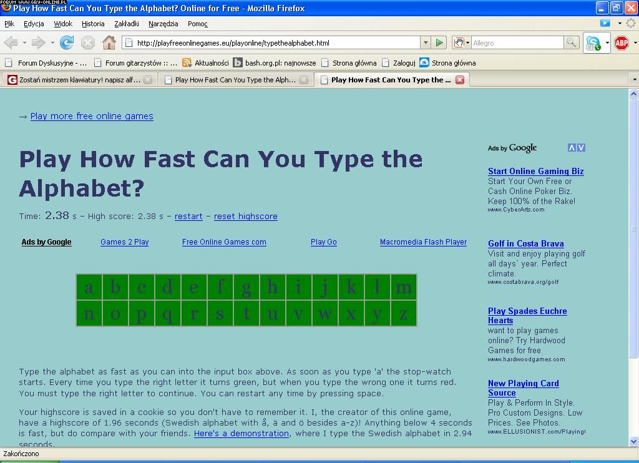The image size is (639, 463).
Task: Open dropdown next to media icon in menu bar
Action: coord(620,23)
